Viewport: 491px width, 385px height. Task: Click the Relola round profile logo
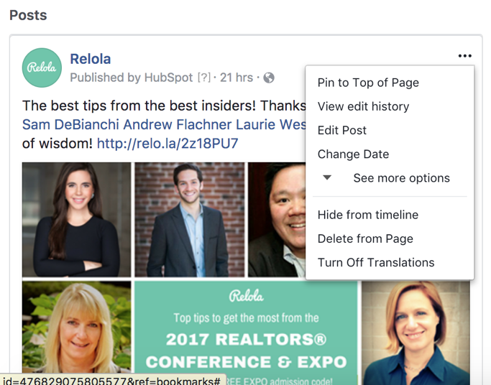coord(42,68)
